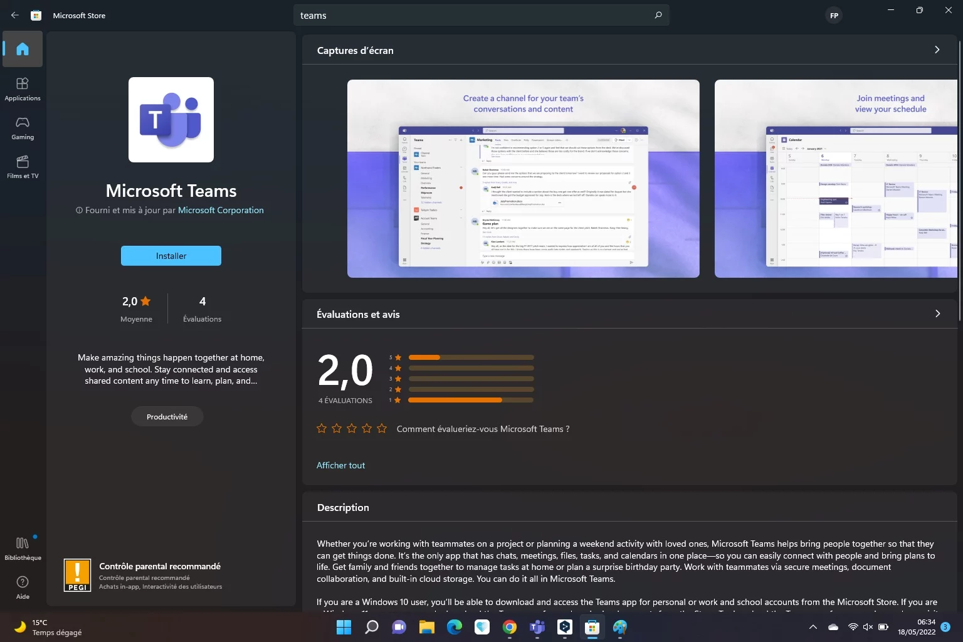Viewport: 963px width, 642px height.
Task: Click the Captures d'écran heading
Action: 355,51
